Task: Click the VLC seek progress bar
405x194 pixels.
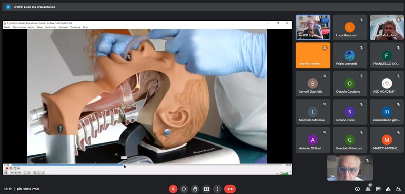Action: [x=147, y=165]
